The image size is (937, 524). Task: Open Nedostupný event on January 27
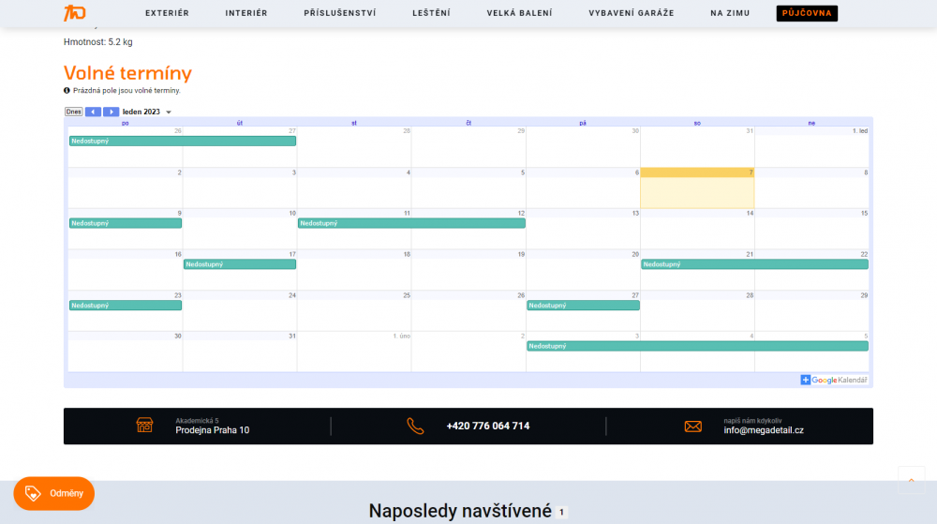583,306
